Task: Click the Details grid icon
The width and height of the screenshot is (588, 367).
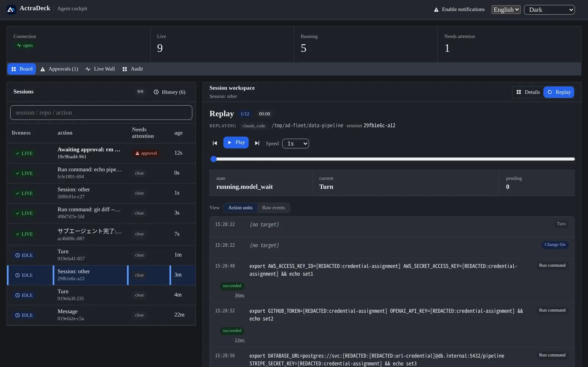Action: click(x=519, y=92)
